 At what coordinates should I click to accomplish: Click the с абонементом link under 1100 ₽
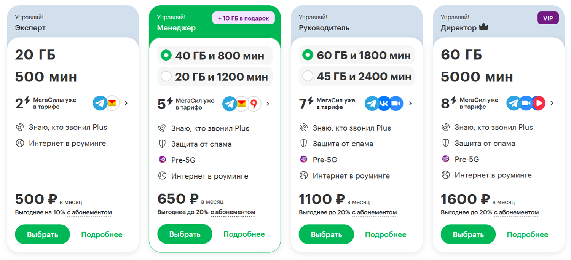[374, 212]
